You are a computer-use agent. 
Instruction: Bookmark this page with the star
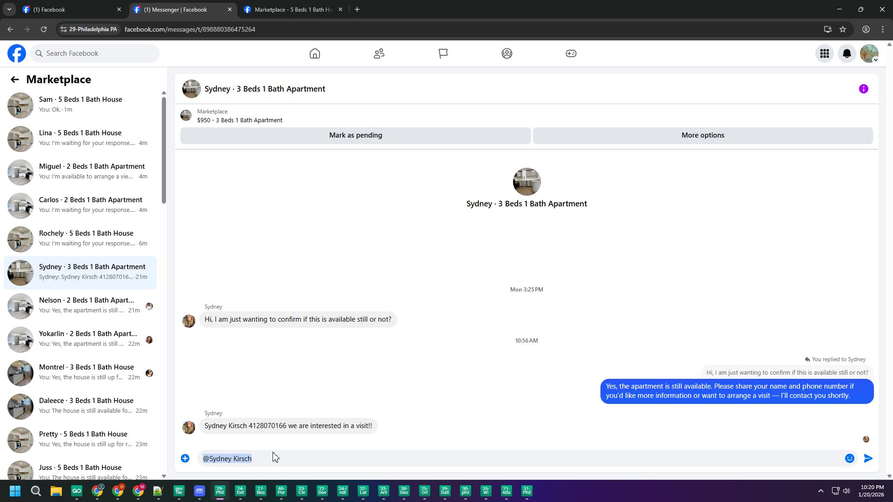click(x=843, y=29)
